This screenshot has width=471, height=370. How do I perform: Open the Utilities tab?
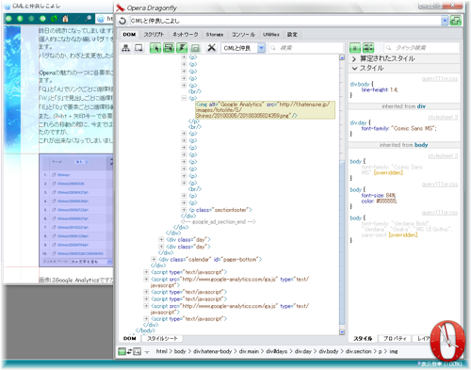coord(271,34)
